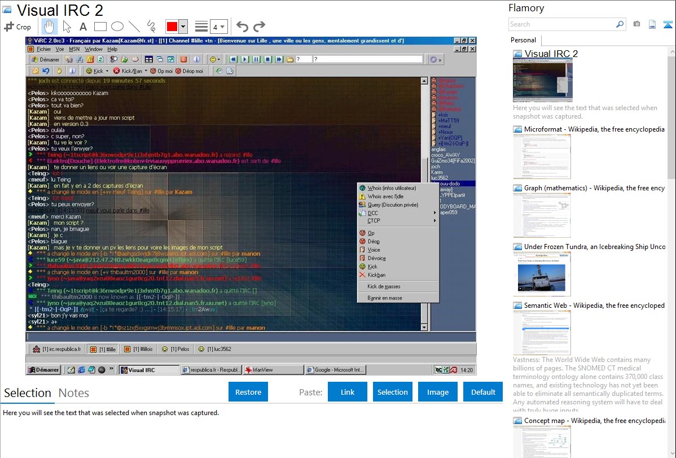Screen dimensions: 676x458
Task: Open the Personal tab
Action: [523, 40]
